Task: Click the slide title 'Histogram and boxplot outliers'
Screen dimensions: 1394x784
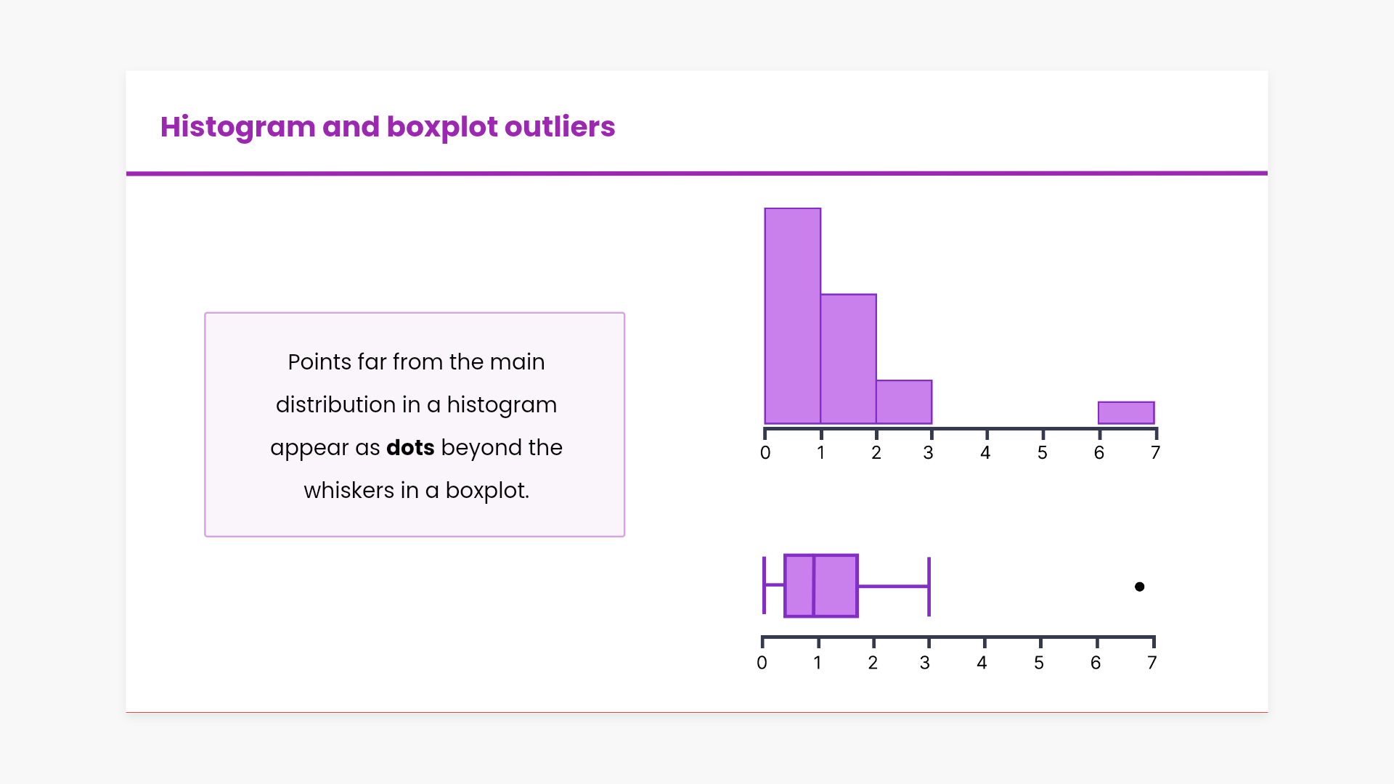Action: tap(388, 127)
